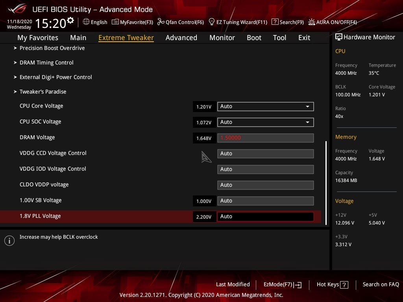Viewport: 403px width, 302px height.
Task: Select CPU SOC Voltage label
Action: (41, 122)
